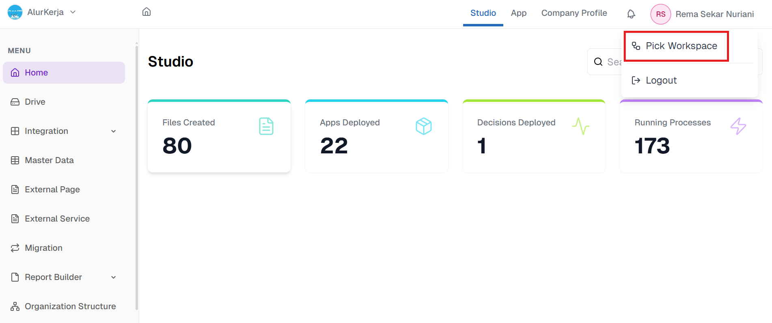The width and height of the screenshot is (772, 323).
Task: Click the Pick Workspace icon
Action: click(636, 46)
